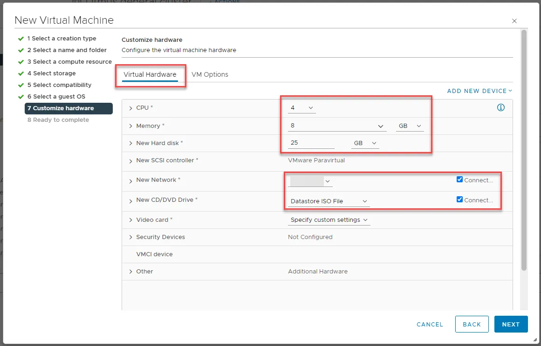Expand the CPU settings section
Image resolution: width=541 pixels, height=346 pixels.
130,107
